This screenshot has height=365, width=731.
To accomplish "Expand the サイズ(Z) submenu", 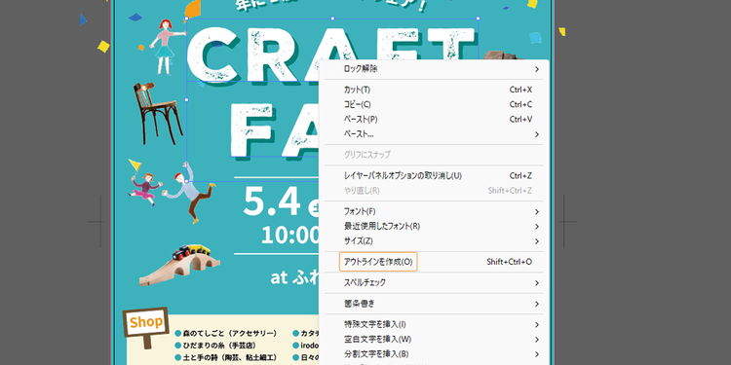I will 434,241.
